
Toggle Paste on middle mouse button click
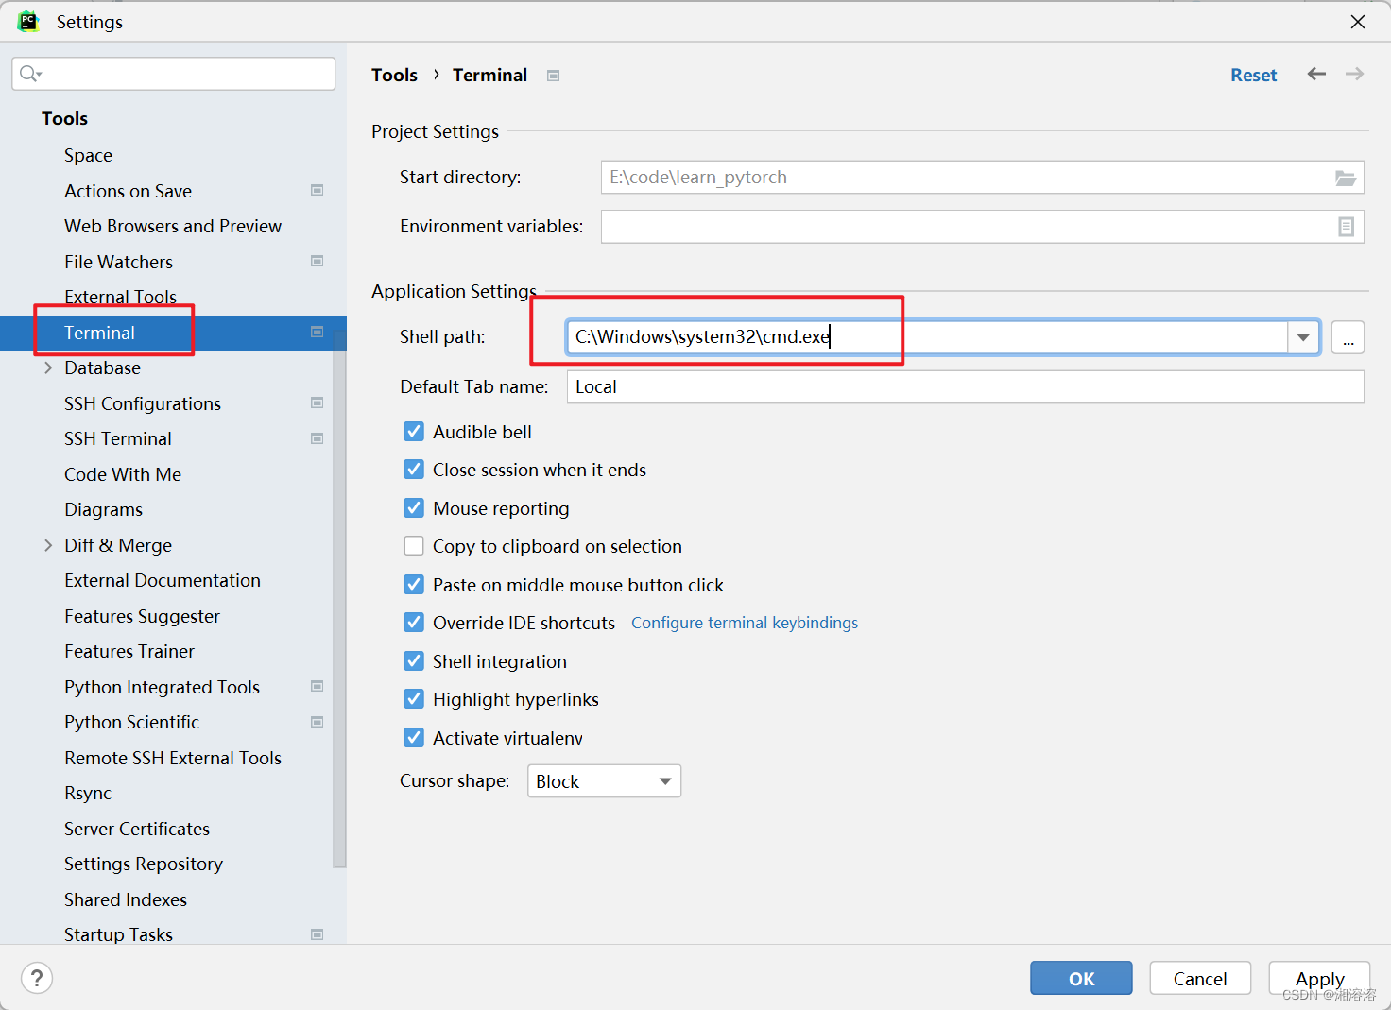point(414,585)
